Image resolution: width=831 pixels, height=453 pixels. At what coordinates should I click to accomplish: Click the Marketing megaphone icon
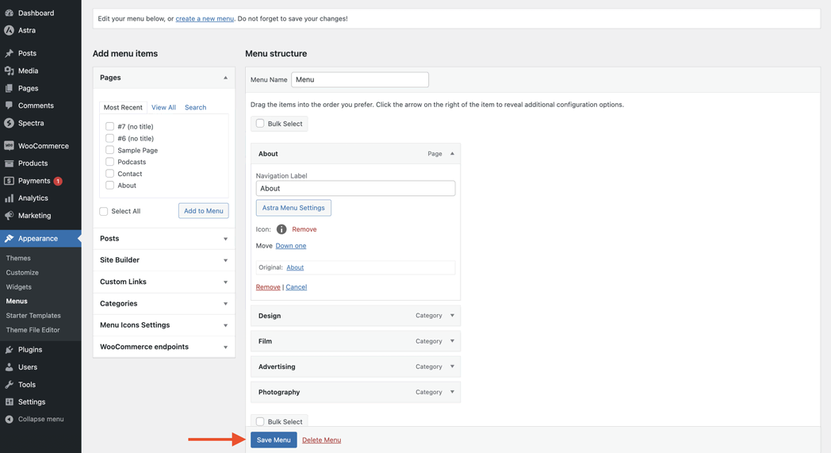(x=10, y=216)
